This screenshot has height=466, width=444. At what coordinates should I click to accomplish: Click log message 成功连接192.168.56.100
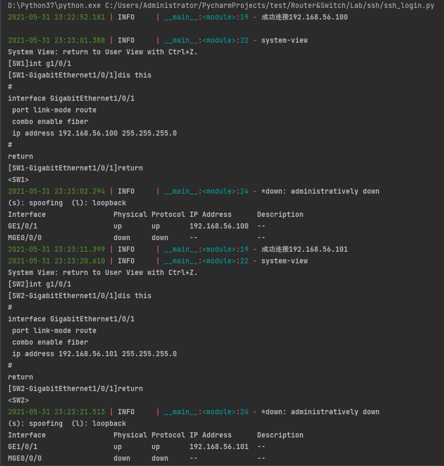pos(304,17)
